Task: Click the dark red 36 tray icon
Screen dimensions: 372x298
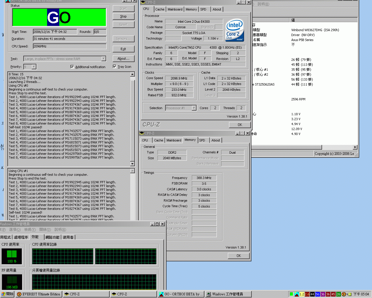Action: click(x=328, y=294)
